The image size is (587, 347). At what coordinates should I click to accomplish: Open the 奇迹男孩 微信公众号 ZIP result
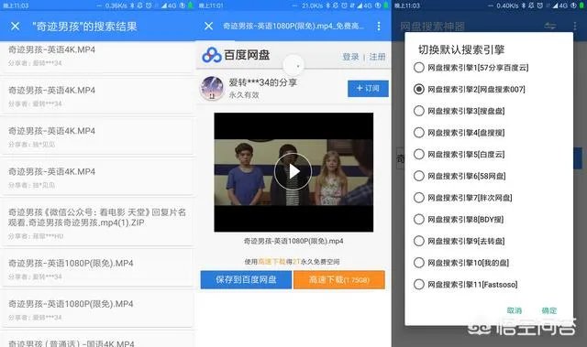(97, 222)
